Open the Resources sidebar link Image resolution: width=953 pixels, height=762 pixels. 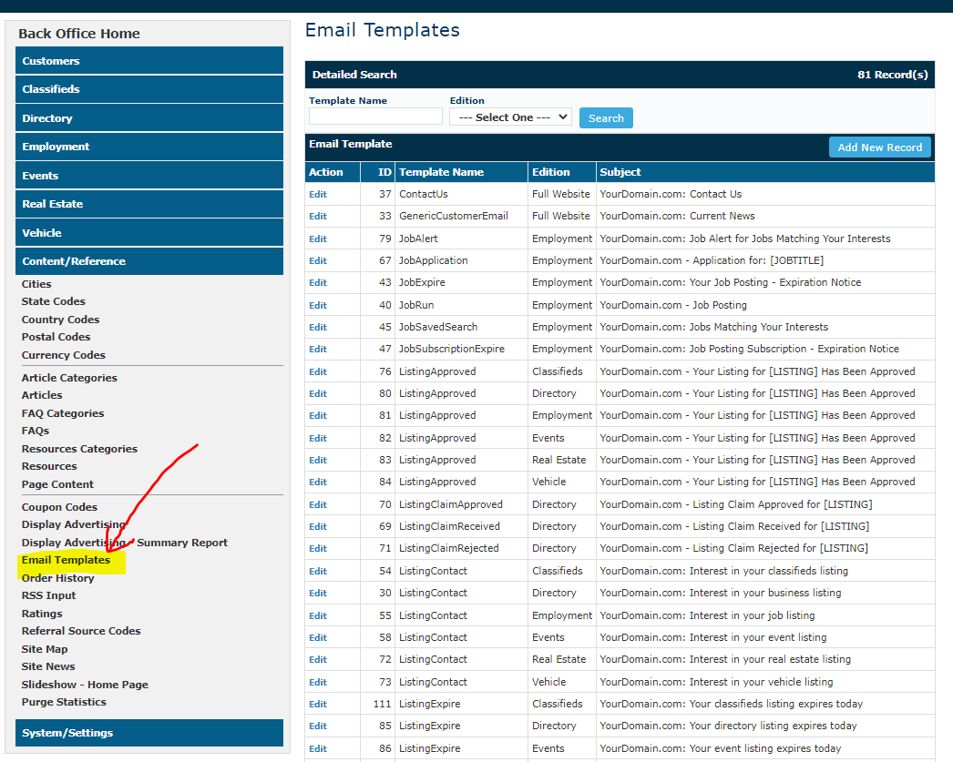click(49, 466)
